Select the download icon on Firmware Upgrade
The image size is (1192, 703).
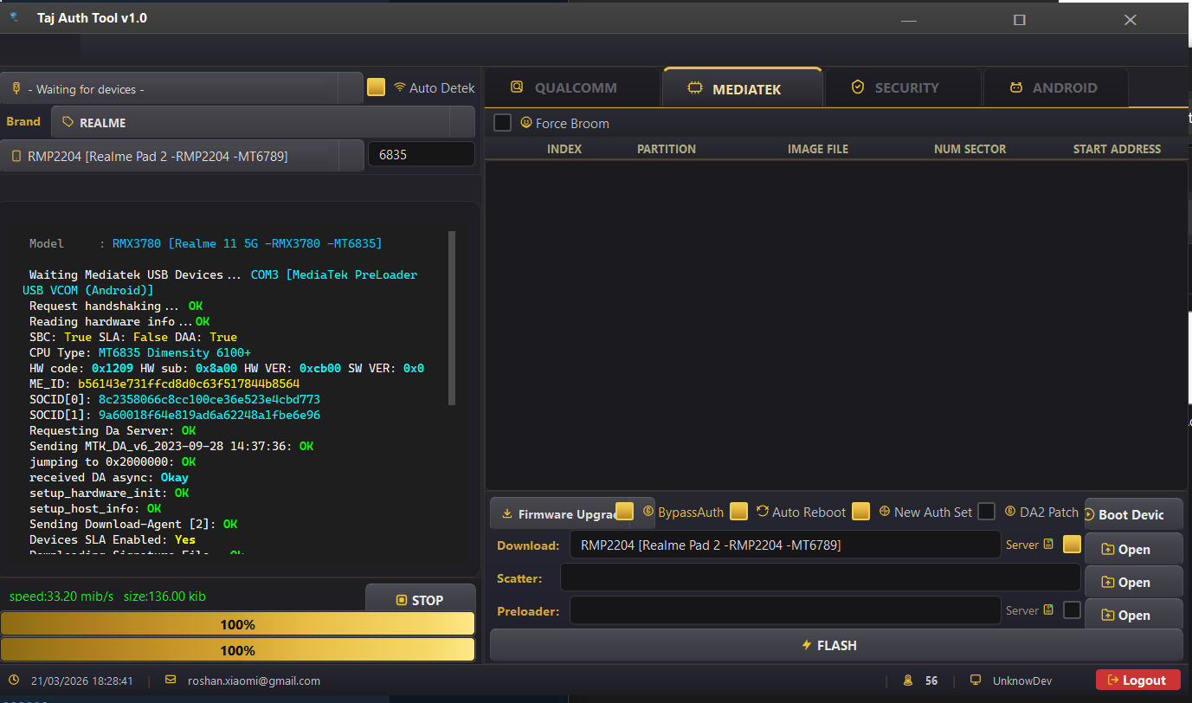(506, 513)
